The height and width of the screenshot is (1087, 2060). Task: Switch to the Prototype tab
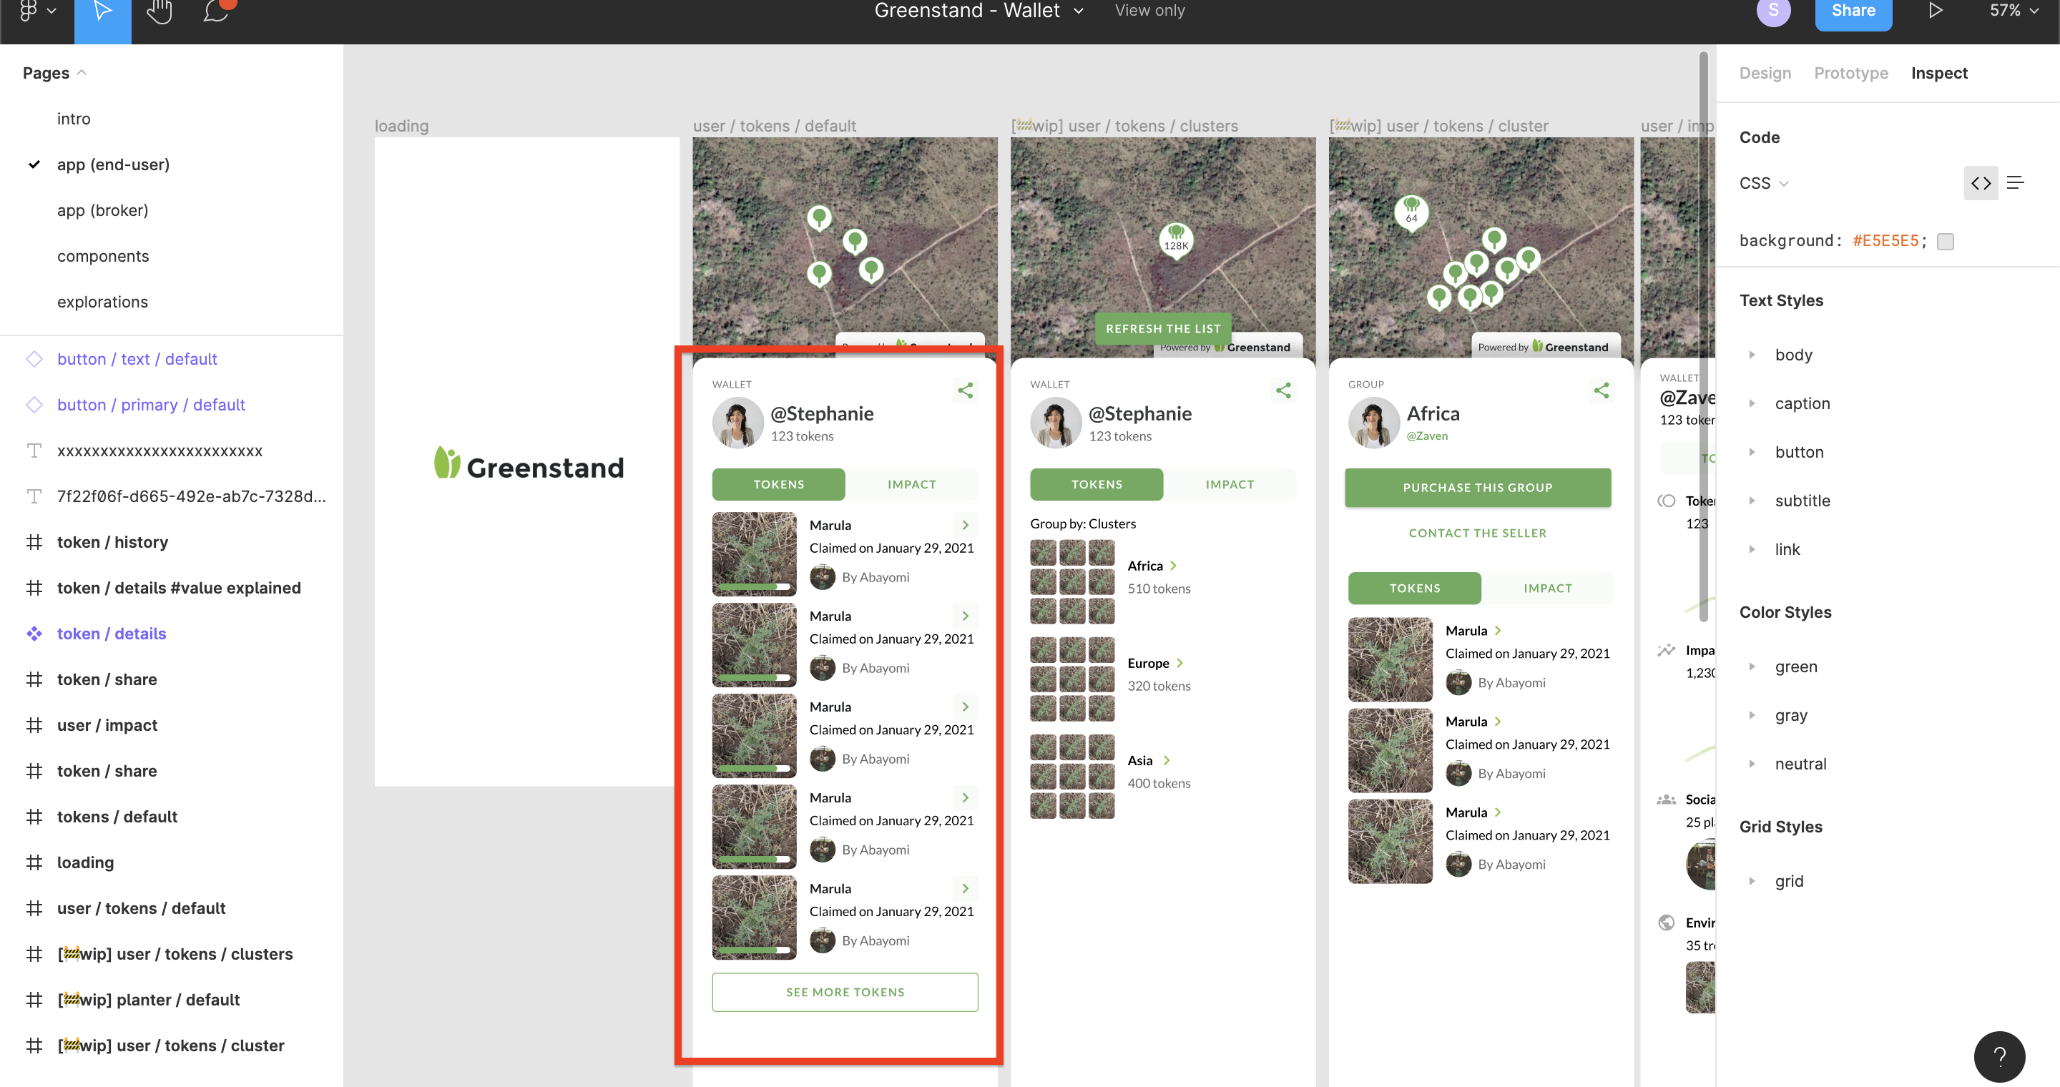point(1850,73)
